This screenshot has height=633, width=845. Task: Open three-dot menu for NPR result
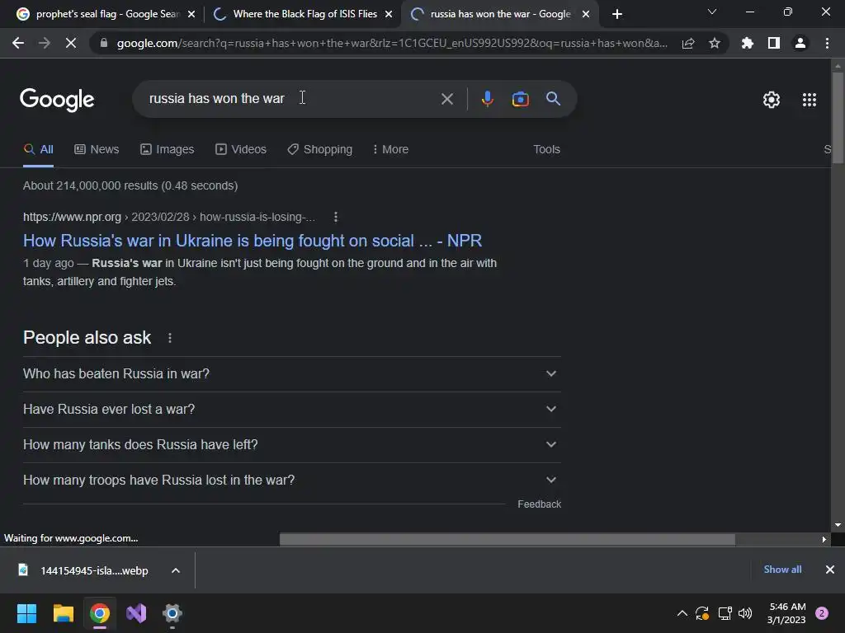click(x=336, y=217)
